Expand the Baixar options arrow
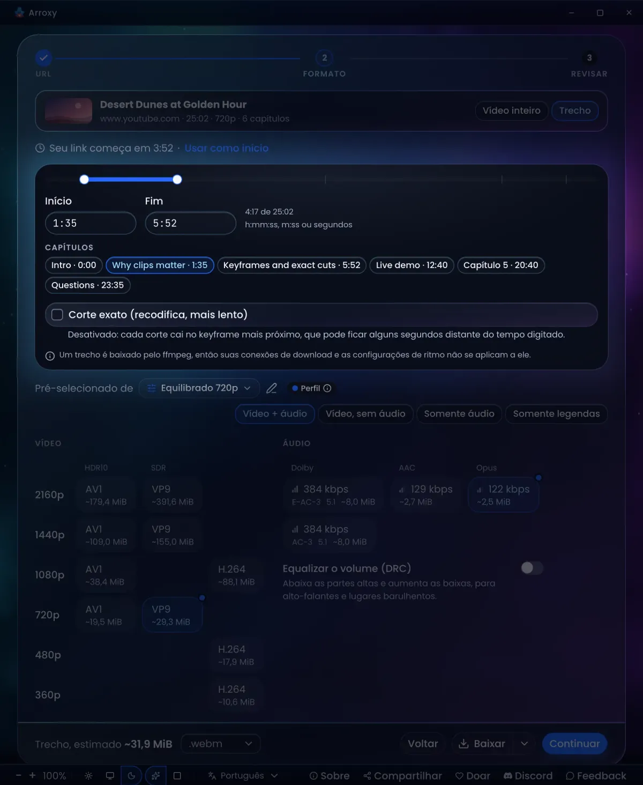The image size is (643, 785). point(525,744)
